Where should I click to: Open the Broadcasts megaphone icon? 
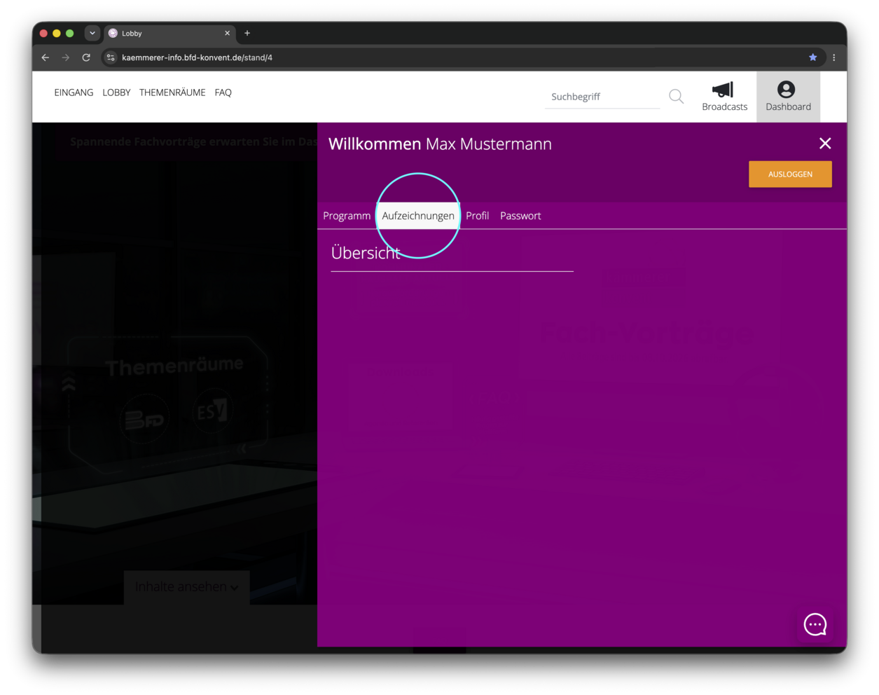(724, 90)
